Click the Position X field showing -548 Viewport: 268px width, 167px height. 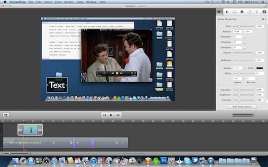238,32
